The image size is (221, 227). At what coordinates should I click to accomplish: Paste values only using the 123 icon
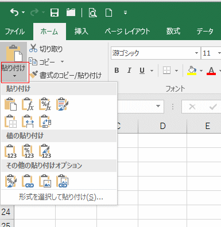click(x=10, y=151)
